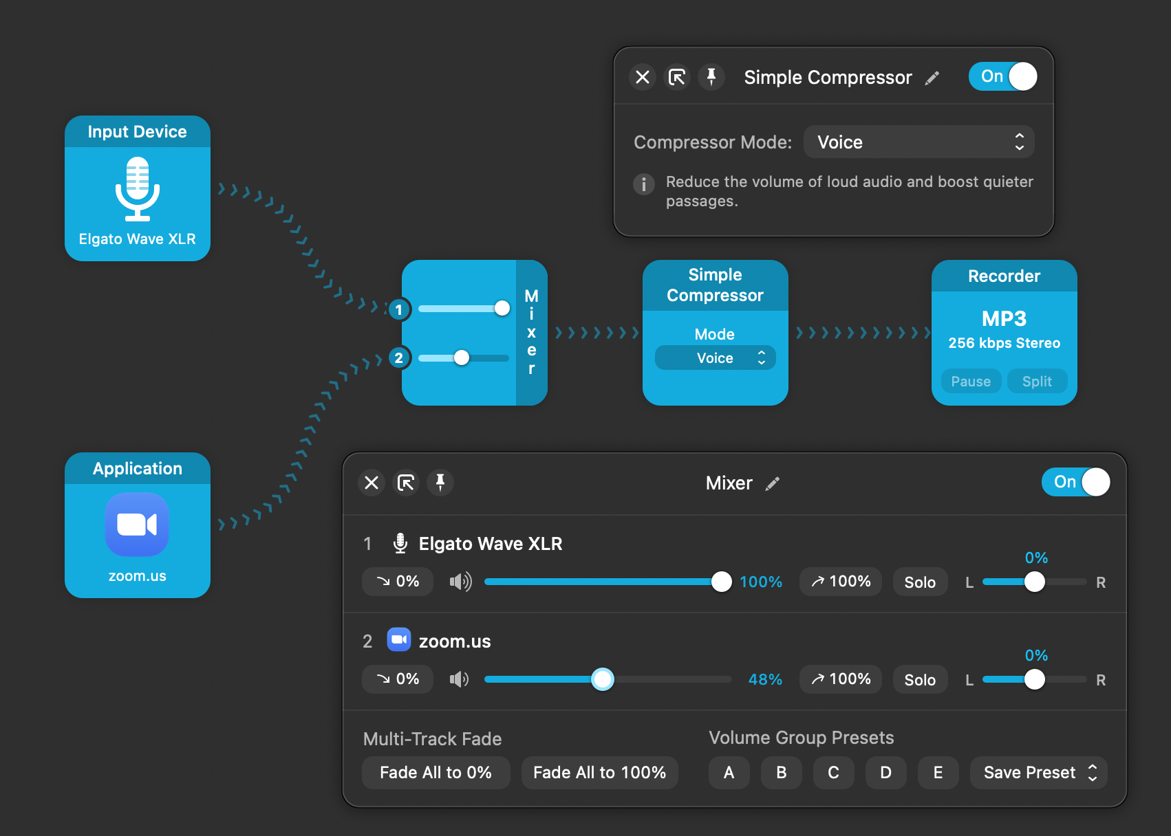The image size is (1171, 836).
Task: Rename Simple Compressor using the pencil icon
Action: click(x=932, y=78)
